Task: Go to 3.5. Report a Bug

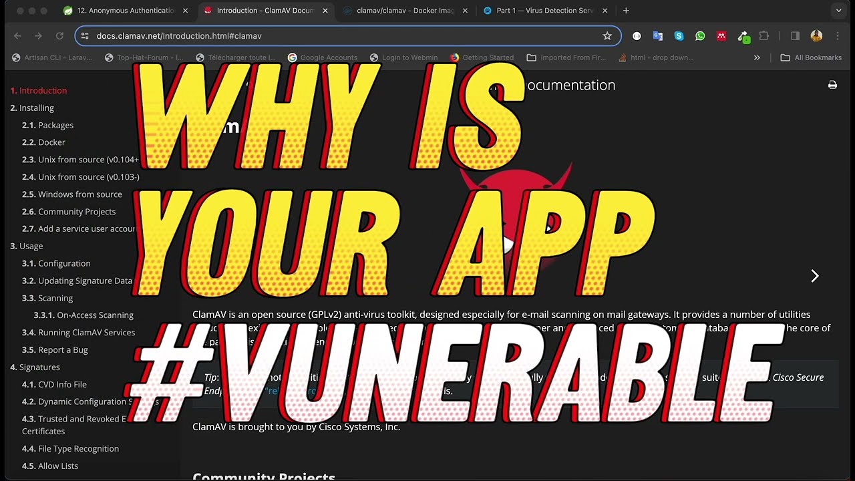Action: coord(55,350)
